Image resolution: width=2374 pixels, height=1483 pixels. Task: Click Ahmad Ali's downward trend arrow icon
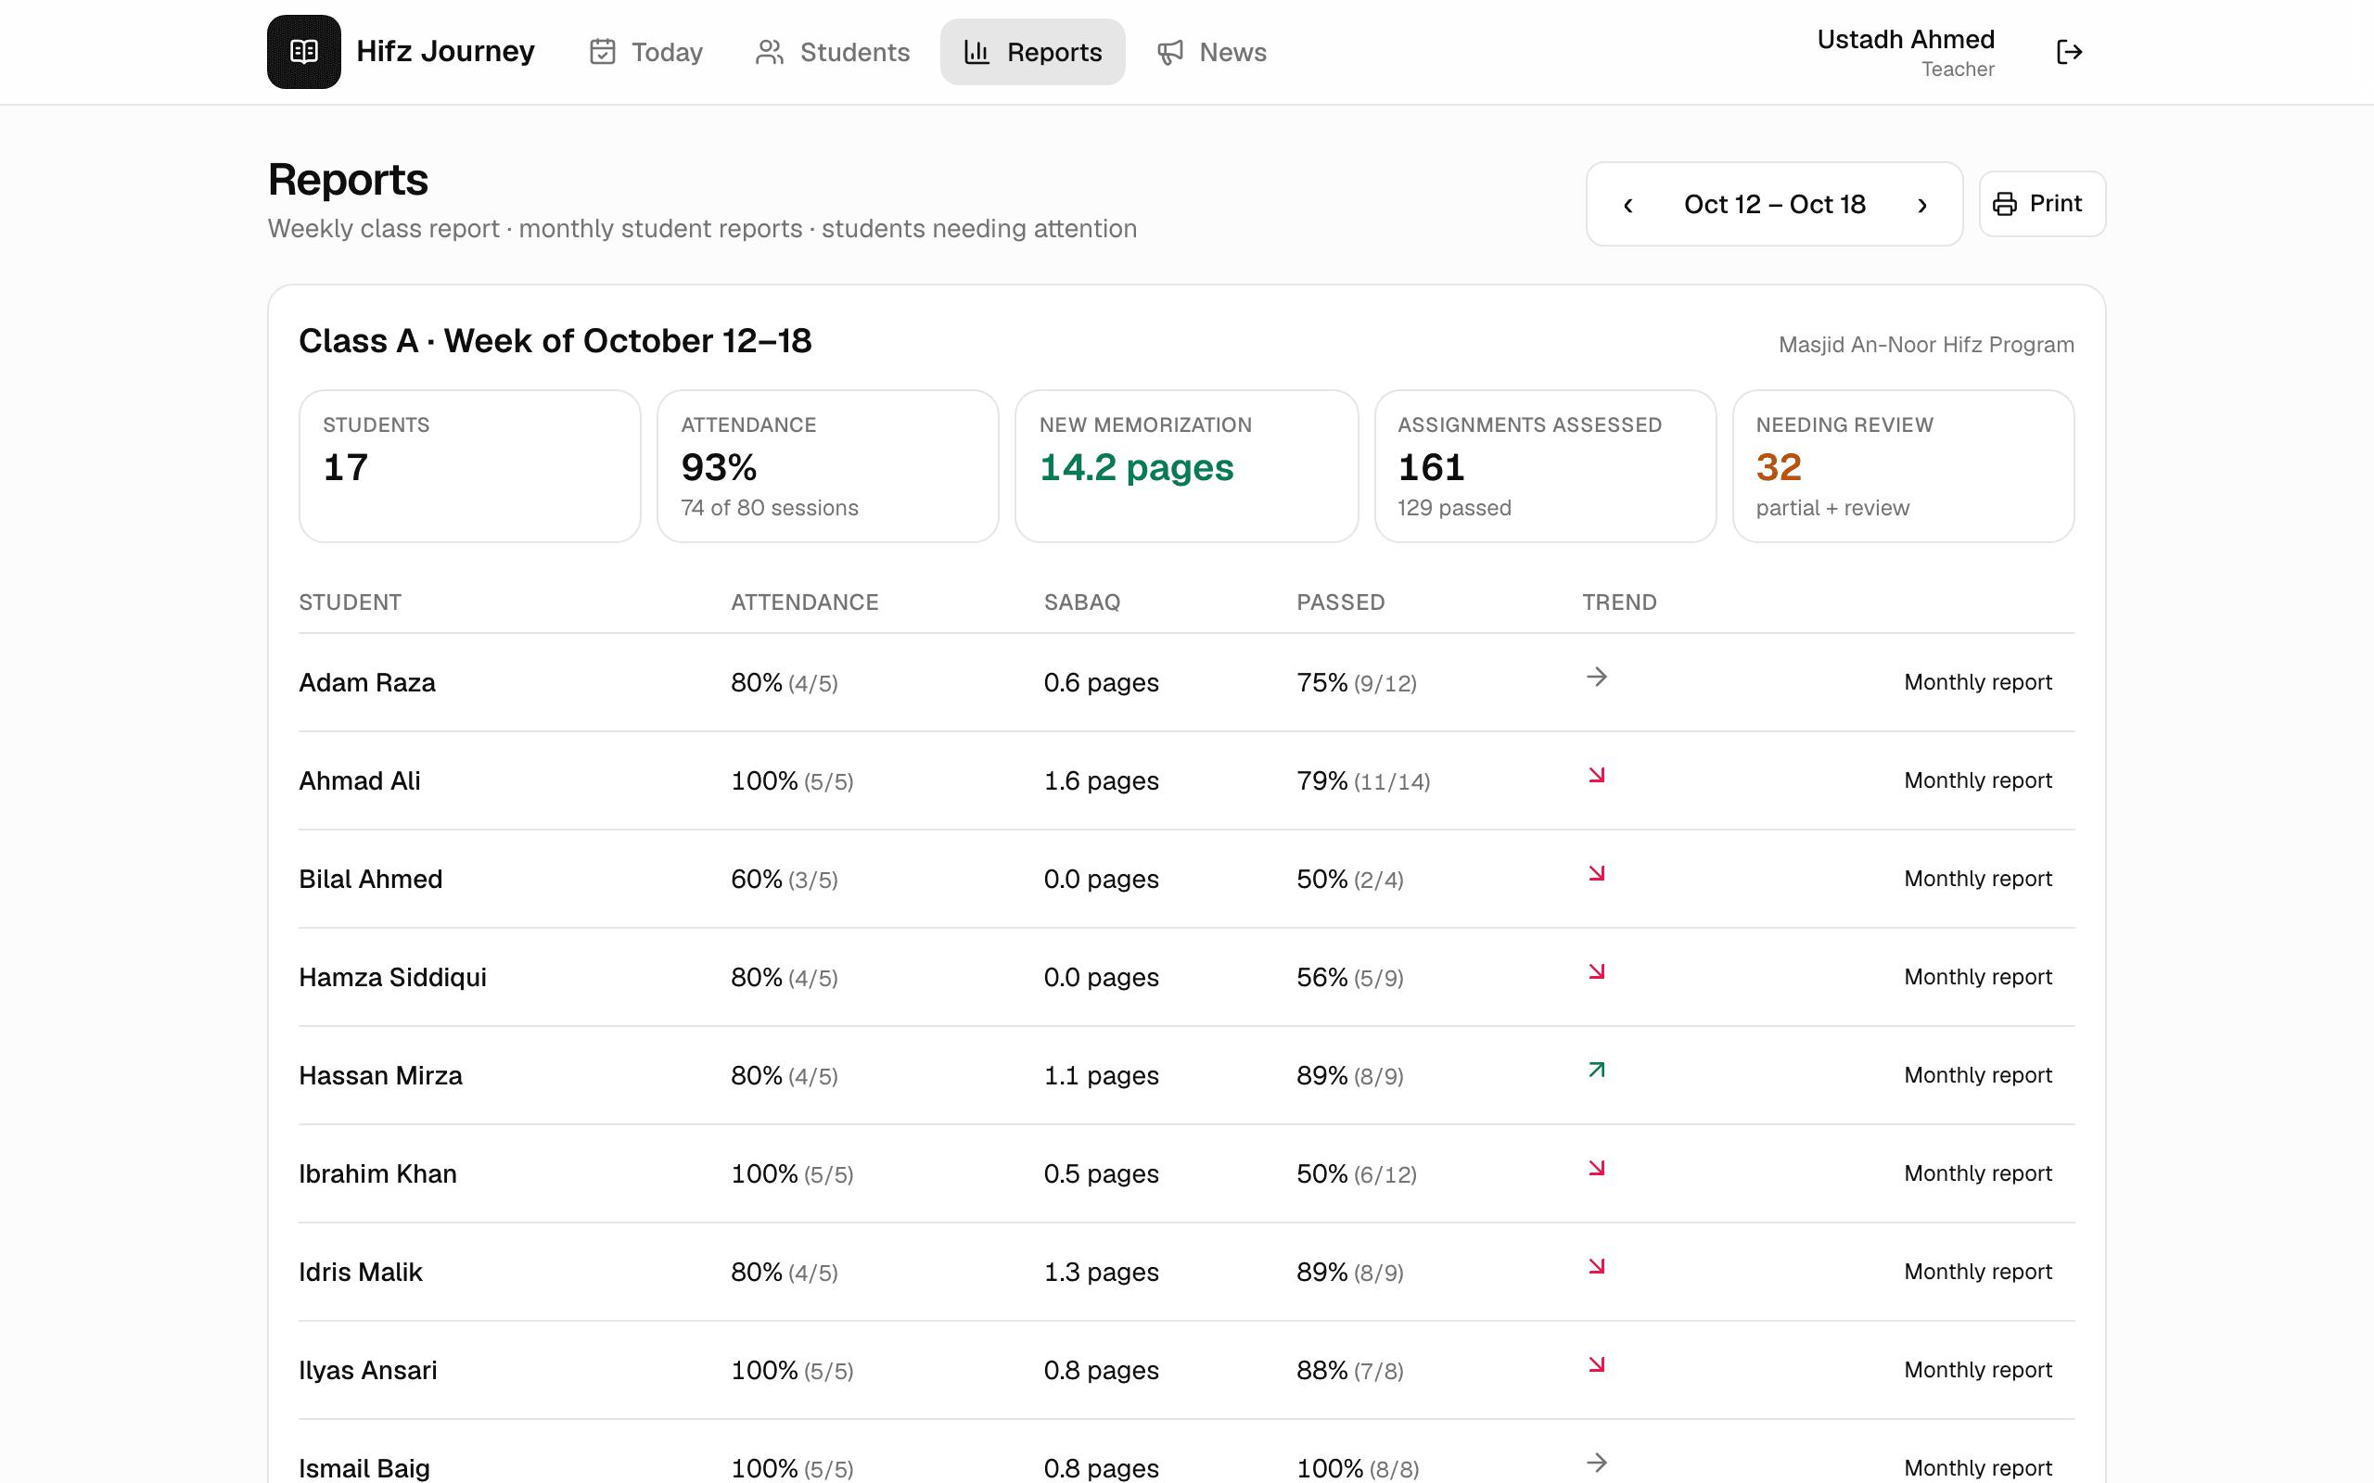coord(1596,775)
